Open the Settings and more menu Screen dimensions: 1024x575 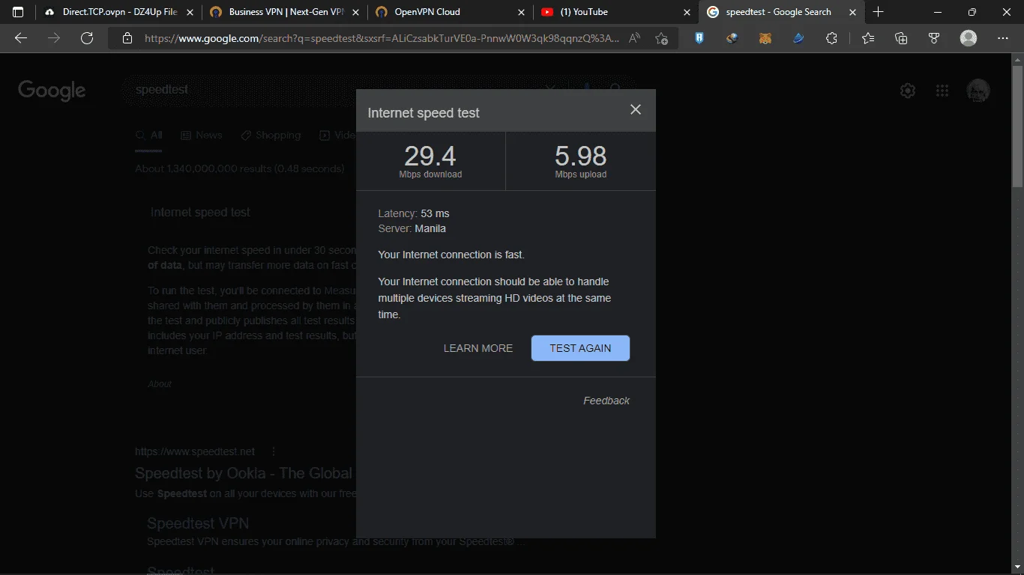coord(1003,38)
